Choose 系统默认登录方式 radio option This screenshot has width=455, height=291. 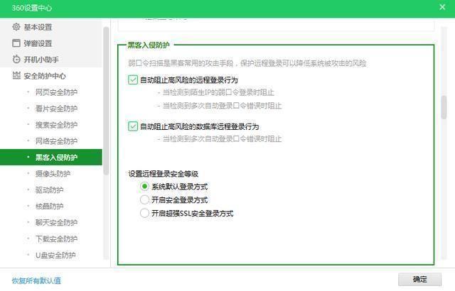[x=144, y=186]
